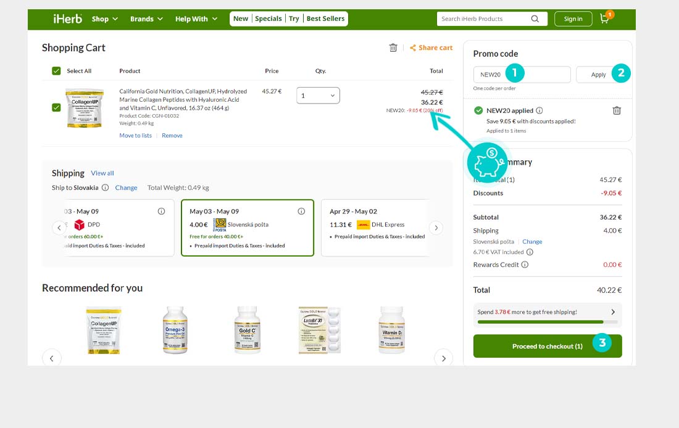The width and height of the screenshot is (679, 428).
Task: Open the Specials tab
Action: (x=269, y=19)
